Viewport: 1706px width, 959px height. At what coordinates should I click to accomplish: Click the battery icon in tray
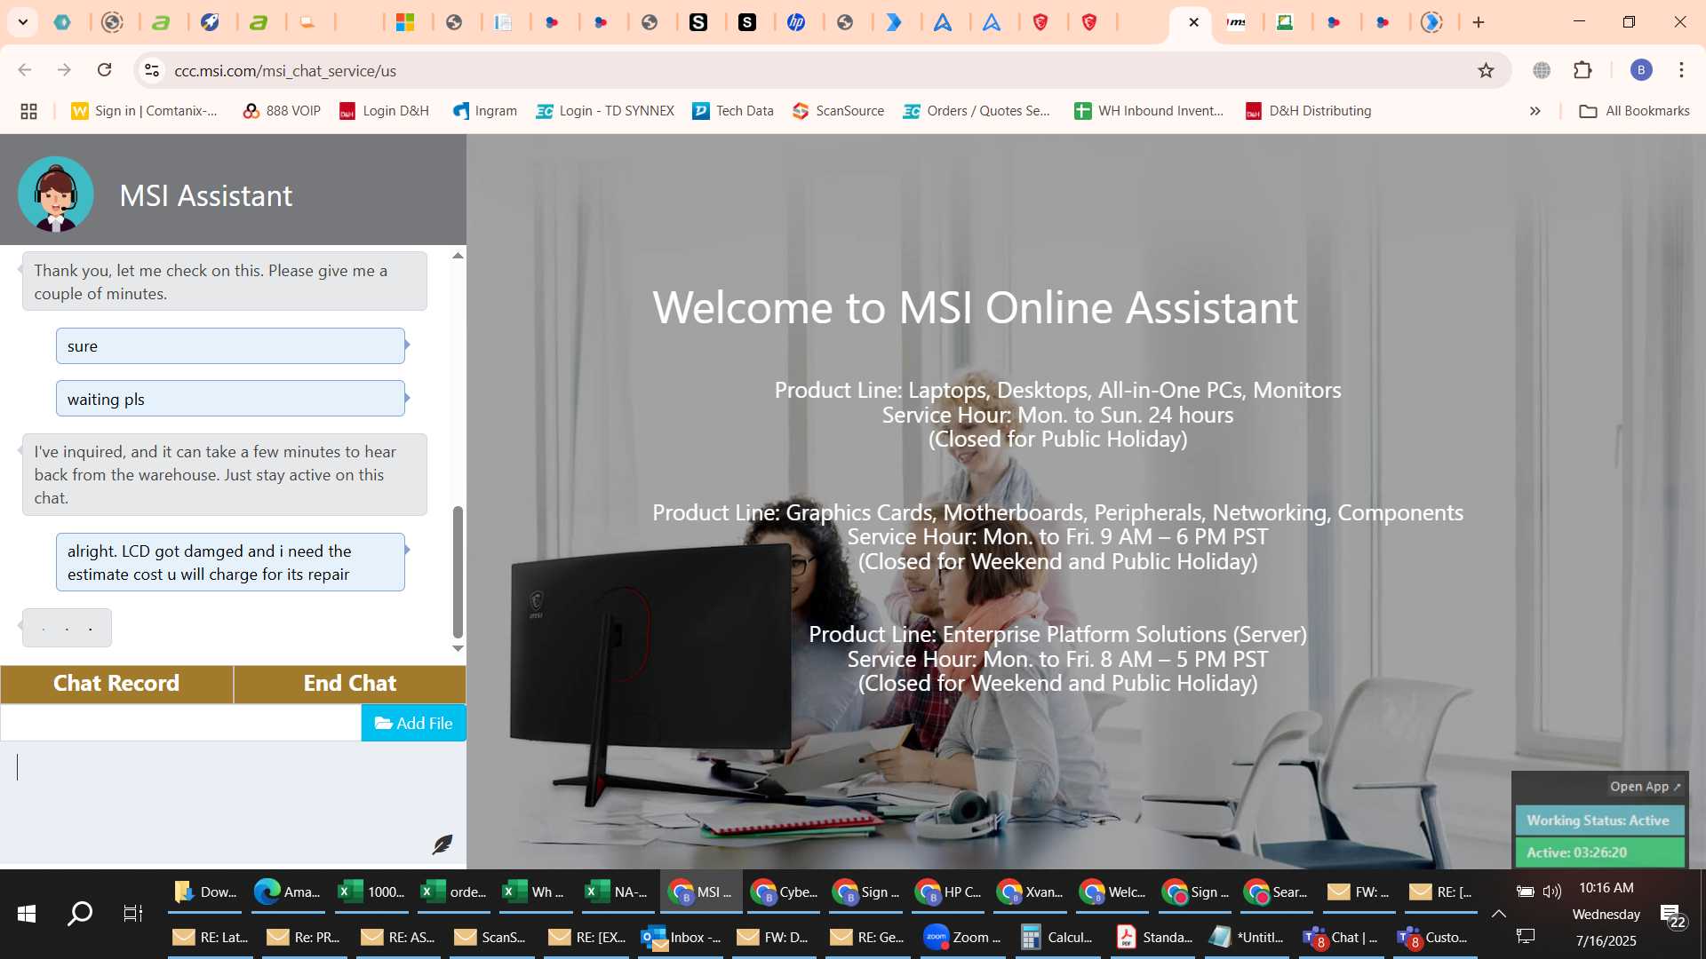pyautogui.click(x=1525, y=892)
